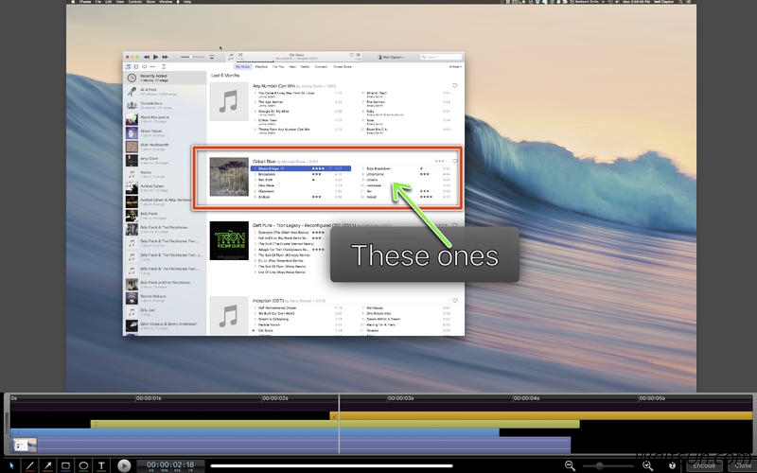This screenshot has height=473, width=757.
Task: Open the Playlists tab in iTunes
Action: tap(255, 67)
